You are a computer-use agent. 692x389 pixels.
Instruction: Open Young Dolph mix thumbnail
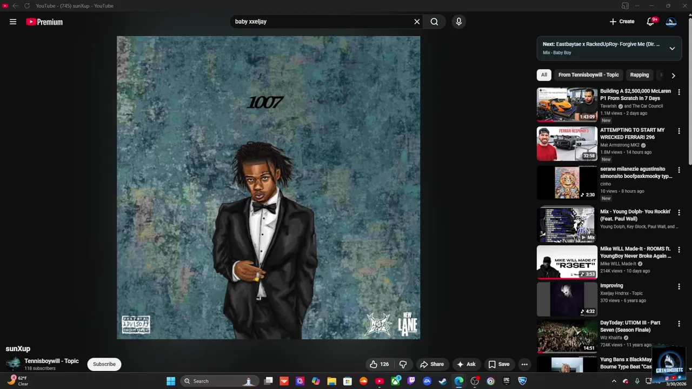click(x=567, y=225)
